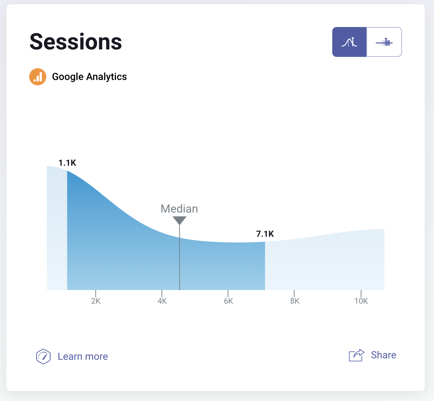Click the Share link
434x401 pixels.
383,355
